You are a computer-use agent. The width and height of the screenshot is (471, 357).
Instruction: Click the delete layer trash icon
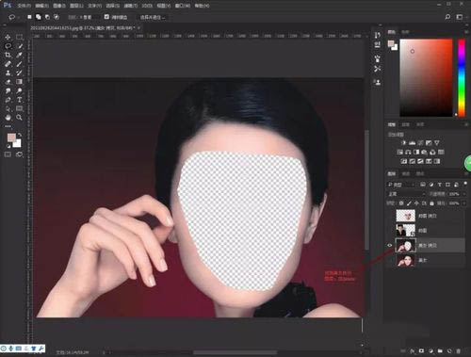pos(459,350)
